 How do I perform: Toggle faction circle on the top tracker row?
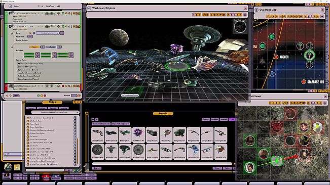[63, 13]
